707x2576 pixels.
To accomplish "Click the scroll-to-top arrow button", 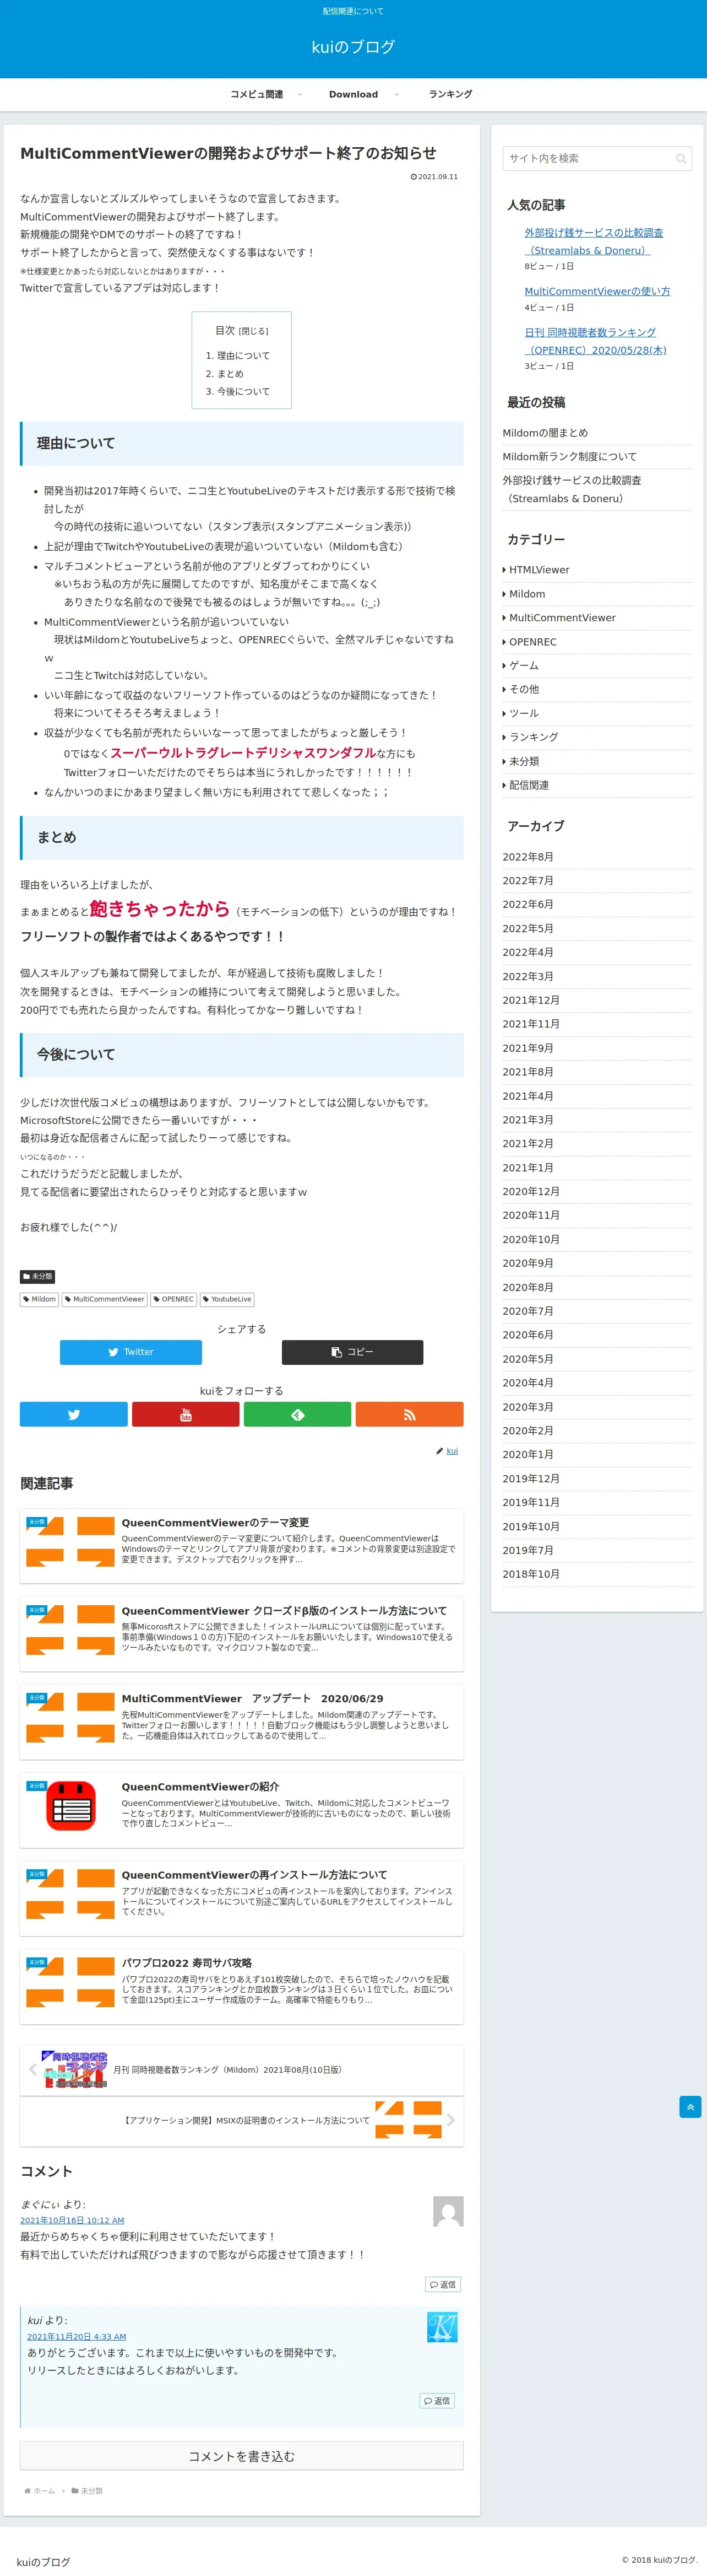I will click(690, 2107).
